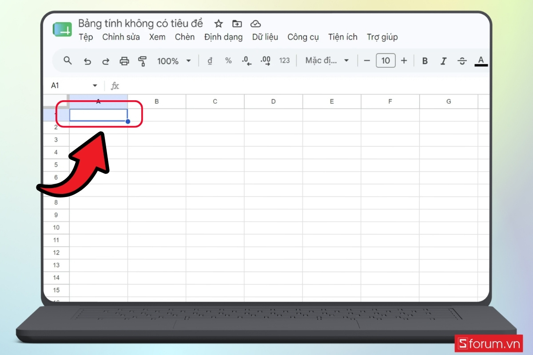Select column C header

(x=215, y=102)
